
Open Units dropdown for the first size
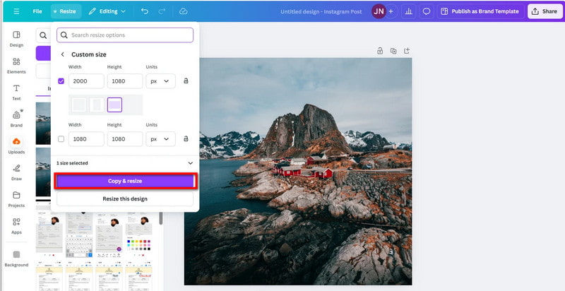pyautogui.click(x=162, y=81)
